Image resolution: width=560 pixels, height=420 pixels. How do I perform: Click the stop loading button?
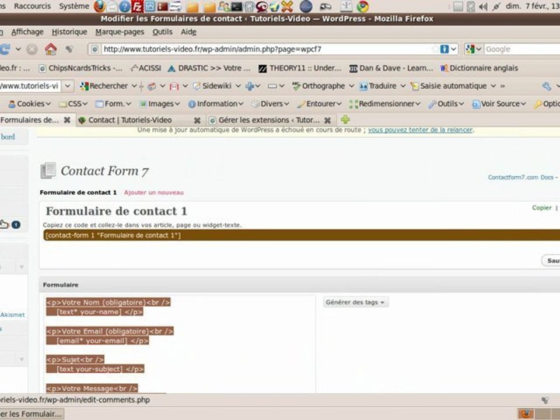(x=32, y=49)
